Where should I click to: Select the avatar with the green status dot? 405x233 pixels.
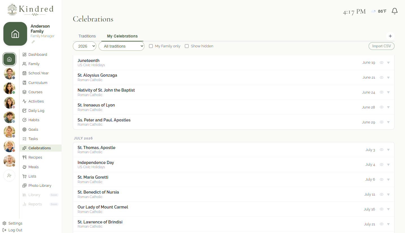[9, 88]
